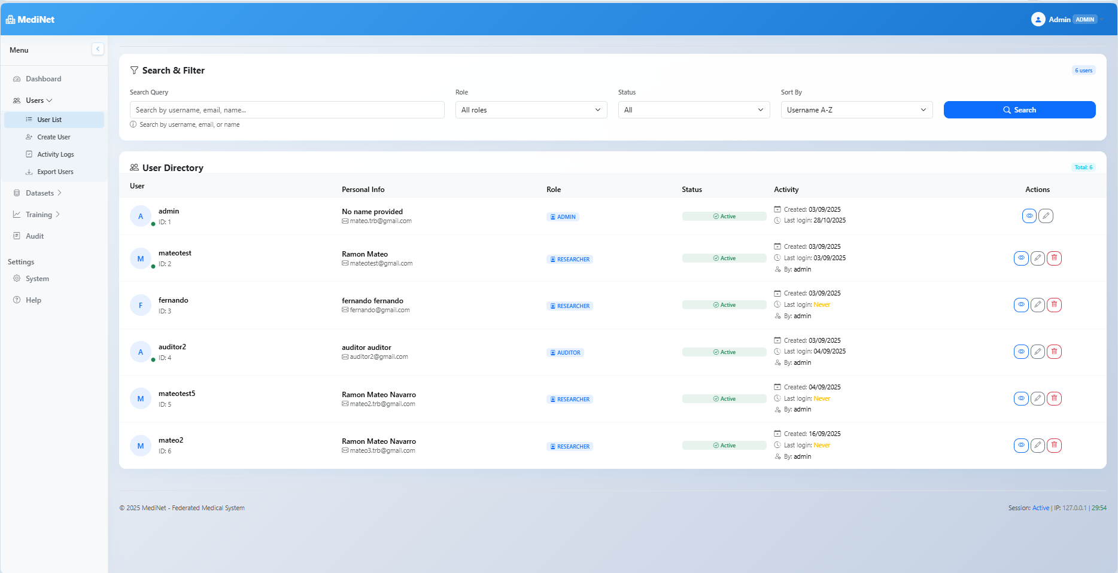This screenshot has height=573, width=1118.
Task: Open the Role filter dropdown
Action: pos(530,109)
